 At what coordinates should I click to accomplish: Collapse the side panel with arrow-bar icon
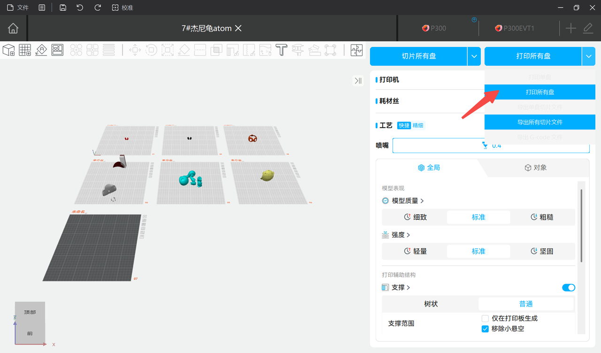pos(358,81)
